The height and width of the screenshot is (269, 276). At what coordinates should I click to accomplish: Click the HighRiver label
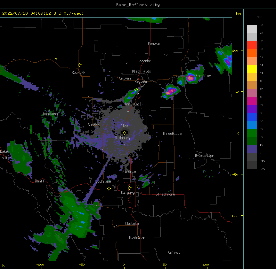[x=138, y=237]
